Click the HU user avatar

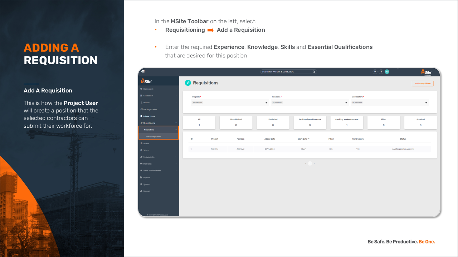point(387,72)
